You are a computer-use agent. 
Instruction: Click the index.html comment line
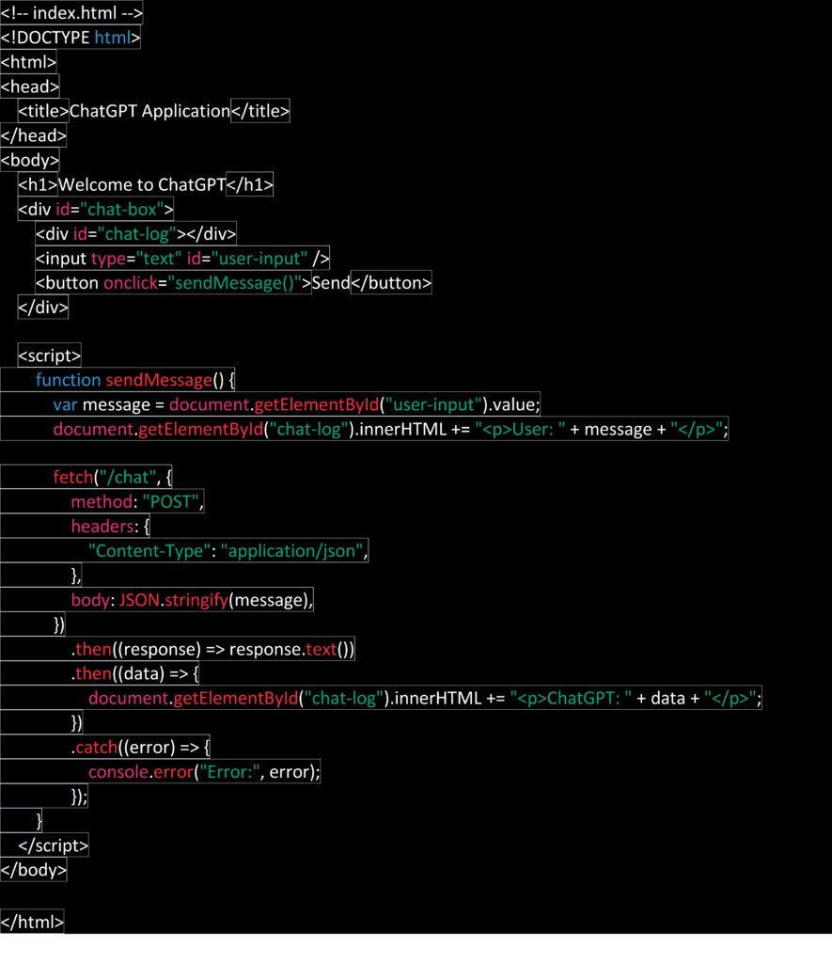click(x=71, y=12)
